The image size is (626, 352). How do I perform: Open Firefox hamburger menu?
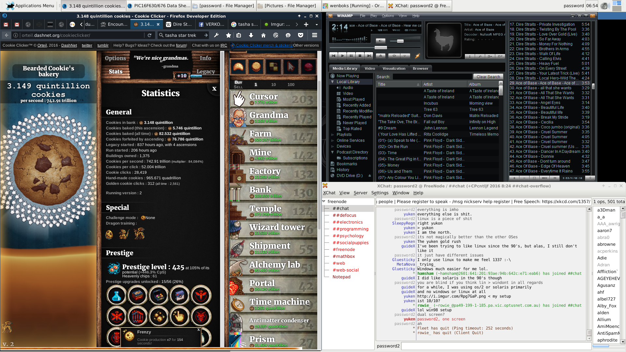[x=314, y=35]
